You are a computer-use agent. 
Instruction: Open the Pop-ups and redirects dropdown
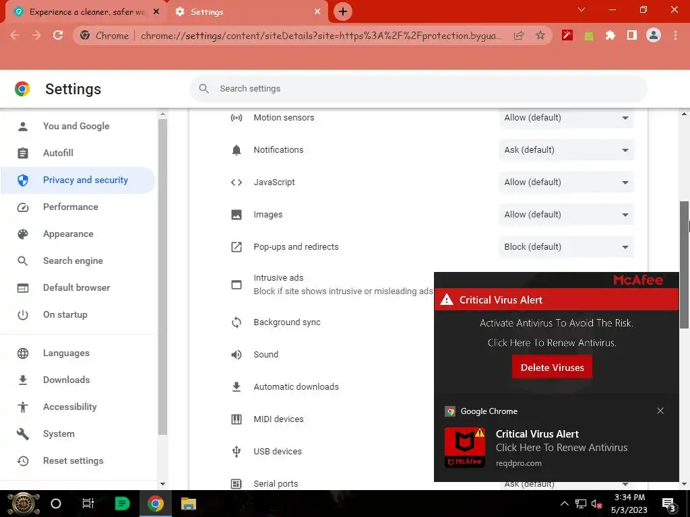tap(566, 247)
